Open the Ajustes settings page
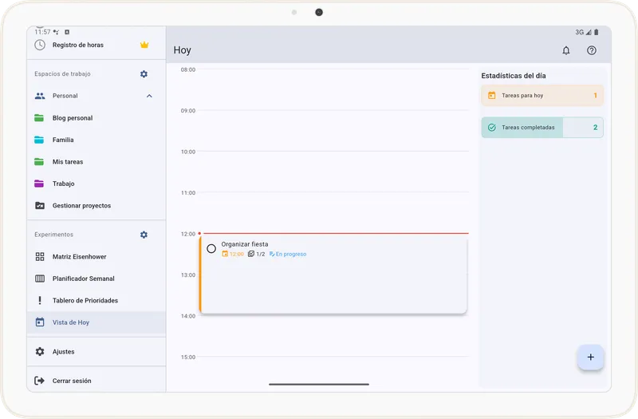 63,352
